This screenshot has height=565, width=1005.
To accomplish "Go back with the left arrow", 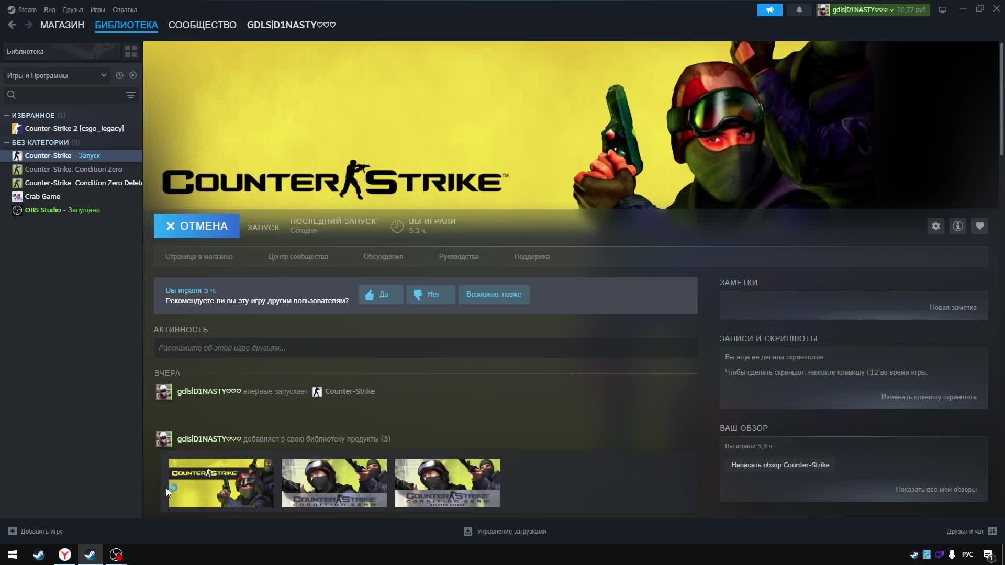I will [12, 25].
